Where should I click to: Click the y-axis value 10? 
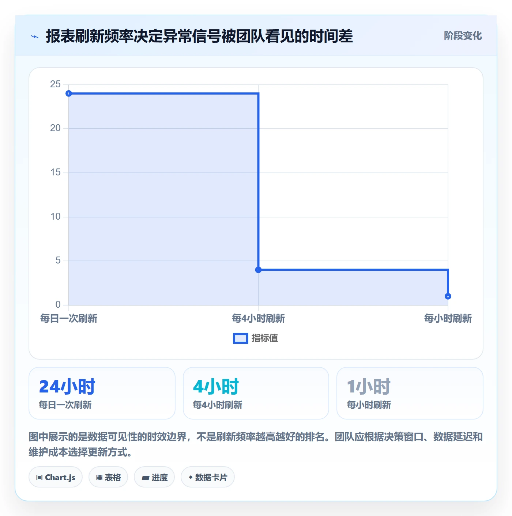[x=55, y=217]
